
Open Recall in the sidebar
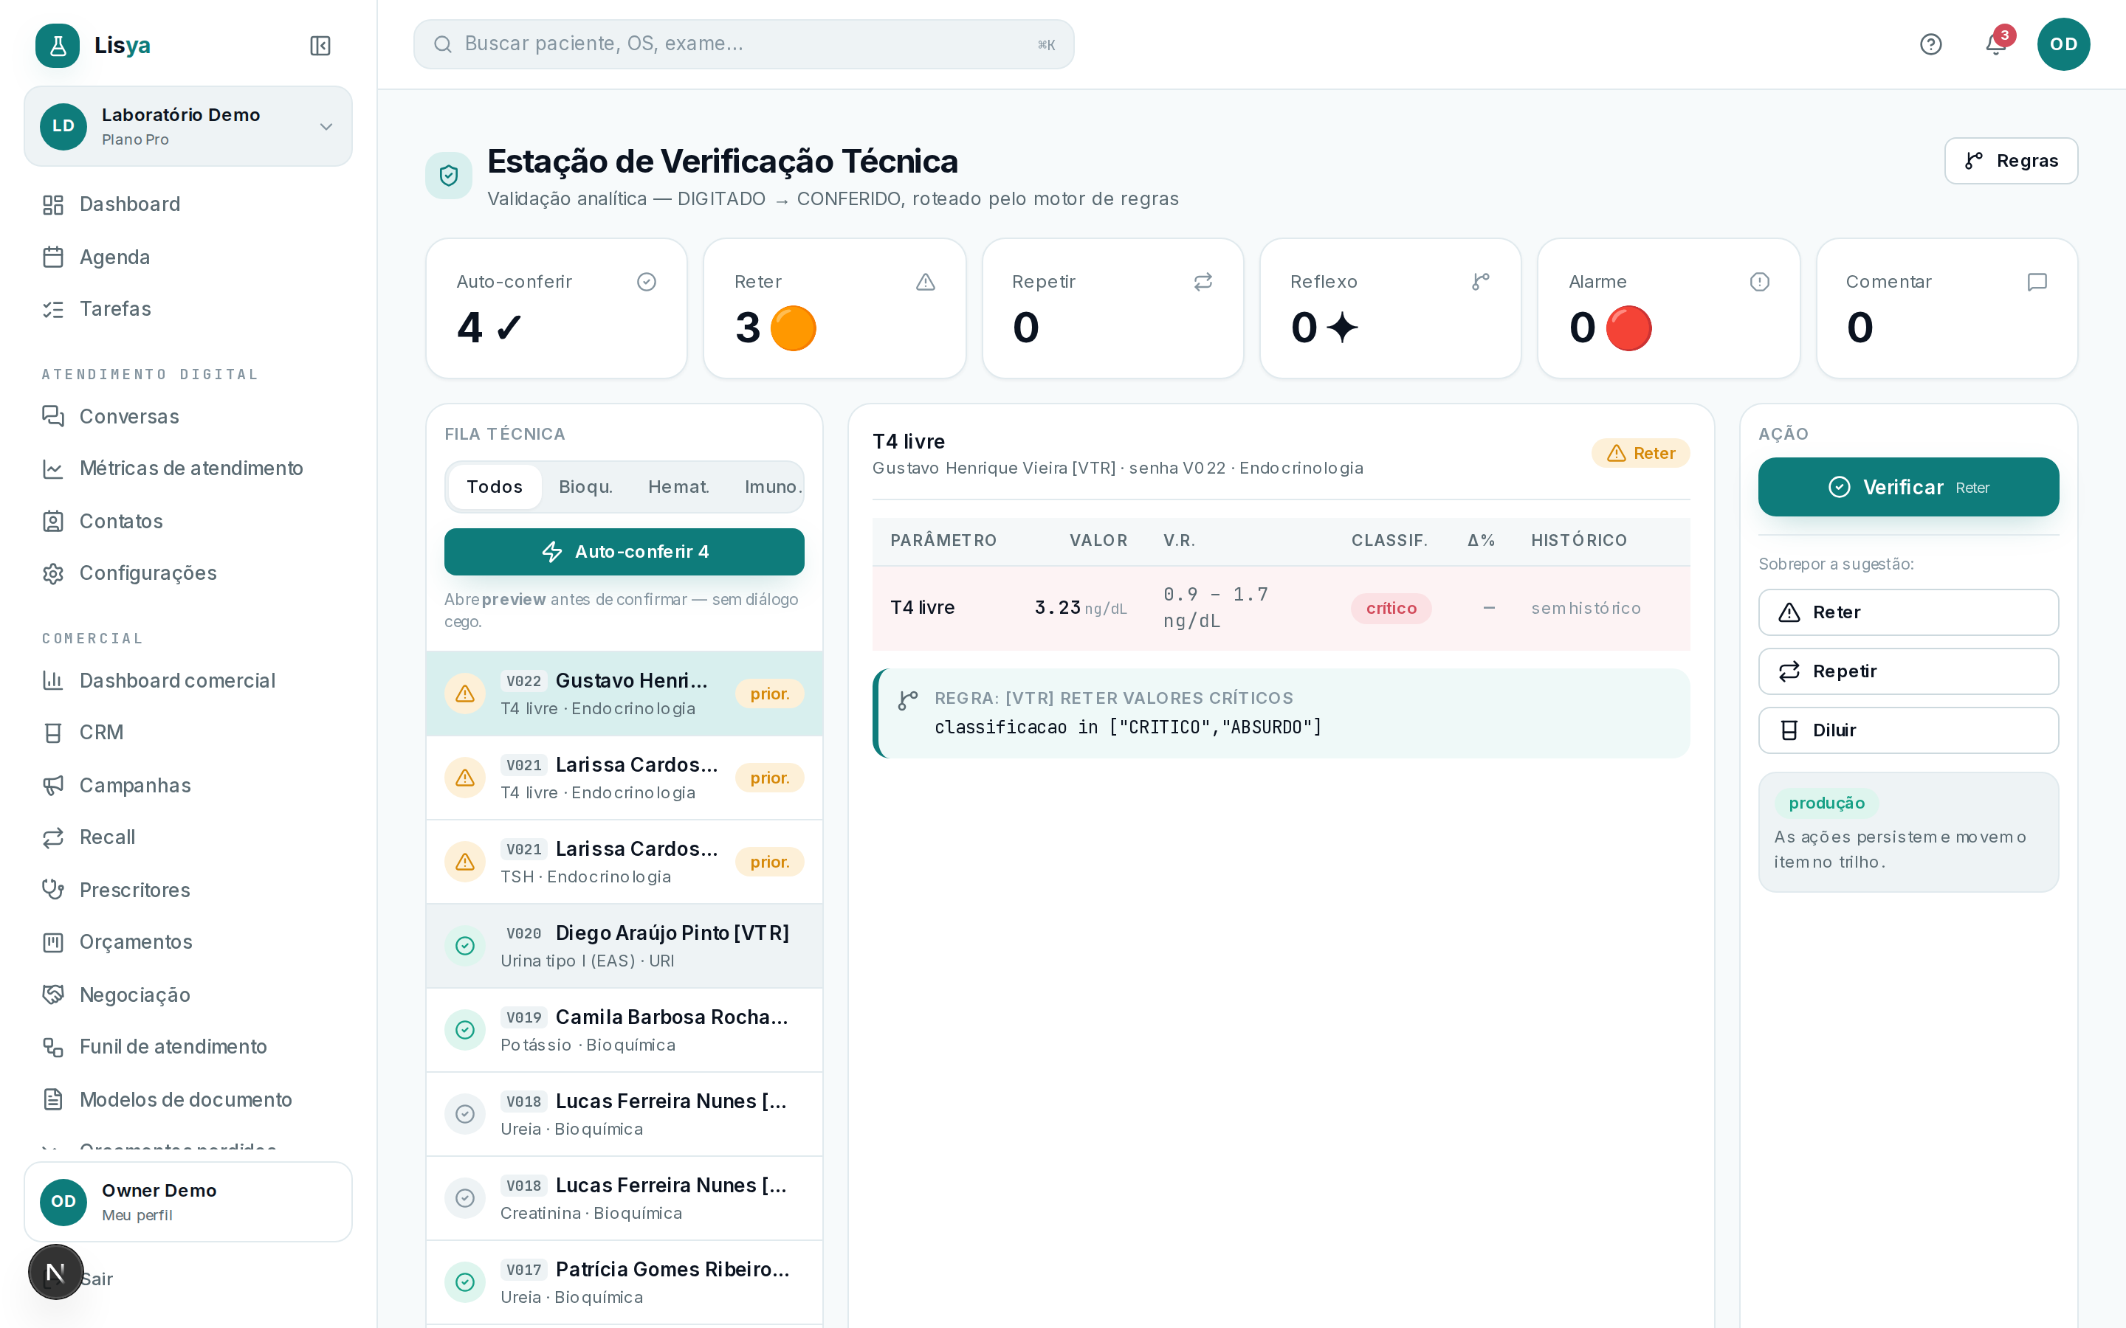coord(188,837)
